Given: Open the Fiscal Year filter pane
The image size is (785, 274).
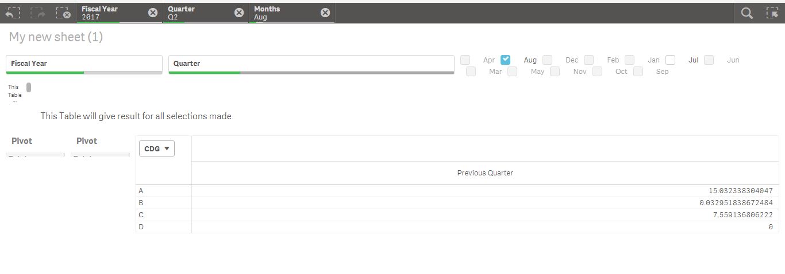Looking at the screenshot, I should [x=84, y=64].
